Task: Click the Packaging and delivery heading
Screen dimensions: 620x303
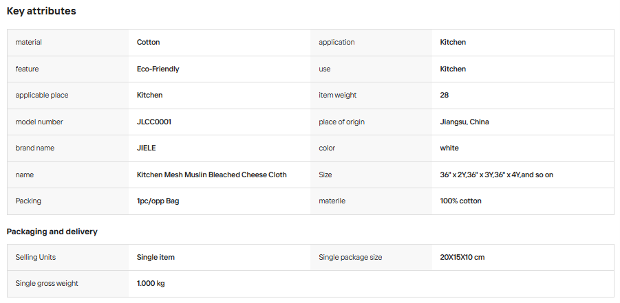Action: 52,232
